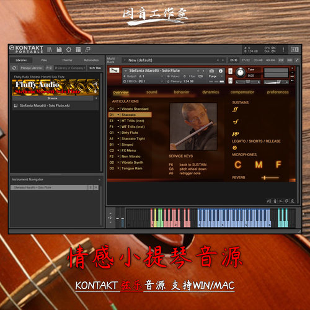The image size is (310, 310).
Task: Toggle the mf sustain layer
Action: coord(236,122)
